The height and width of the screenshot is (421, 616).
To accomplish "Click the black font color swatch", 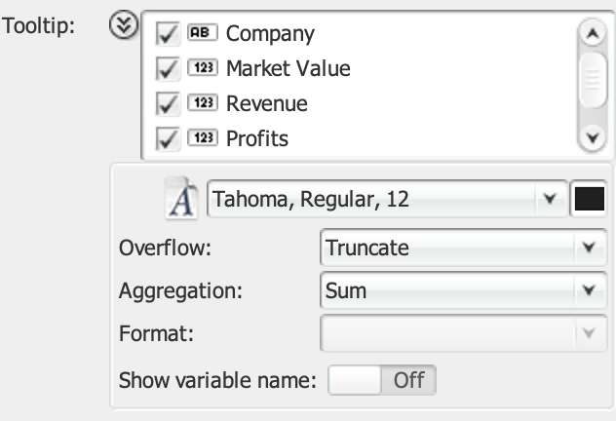I will coord(590,200).
